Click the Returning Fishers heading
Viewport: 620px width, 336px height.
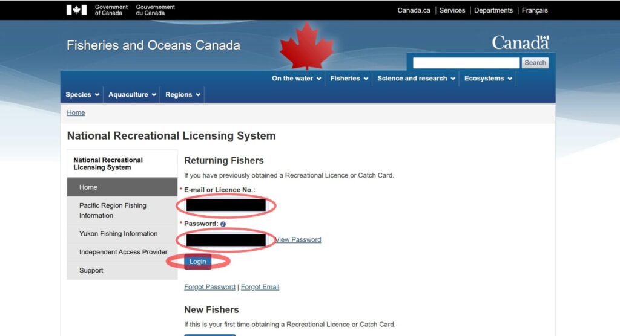pos(224,160)
